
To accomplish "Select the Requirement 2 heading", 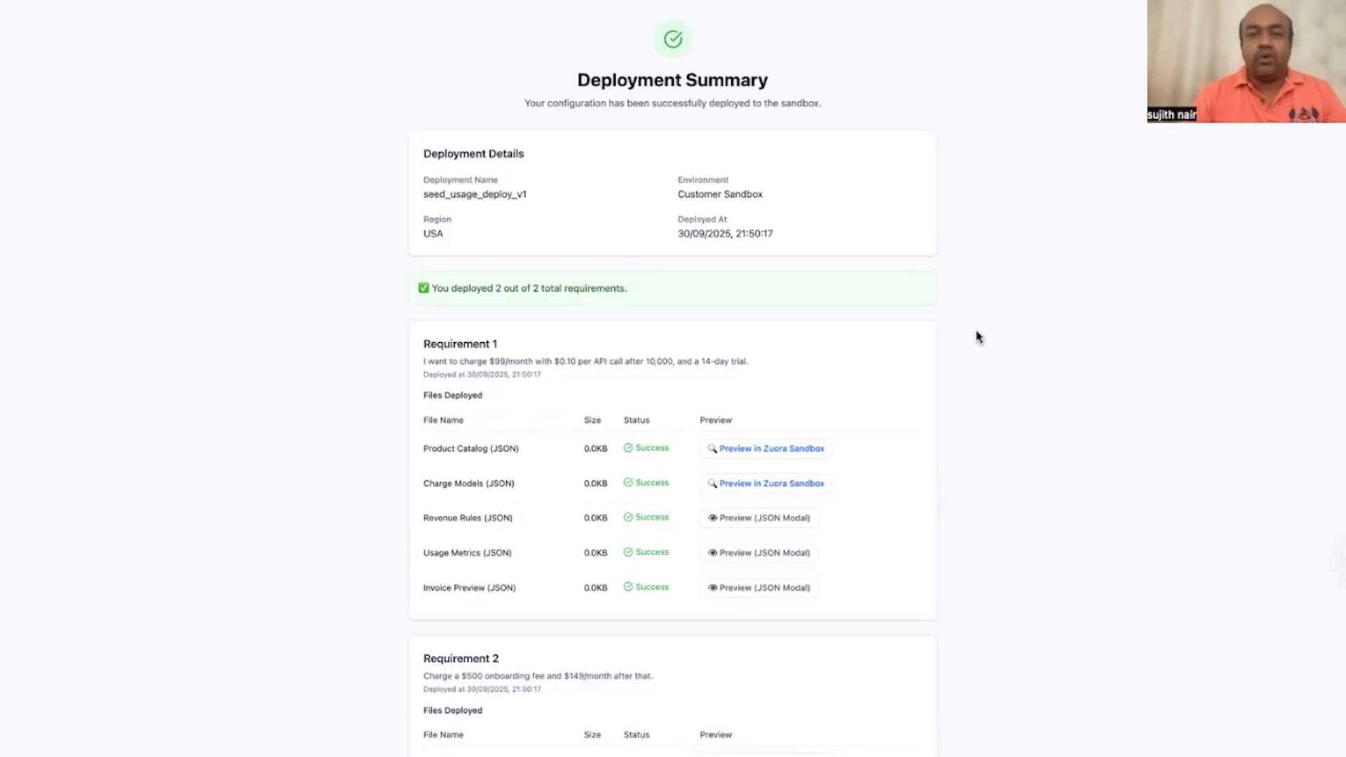I will tap(461, 658).
